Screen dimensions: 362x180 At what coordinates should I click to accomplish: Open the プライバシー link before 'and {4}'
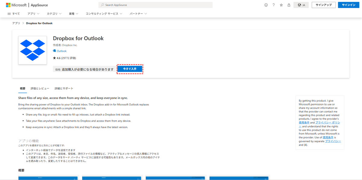coord(333,141)
